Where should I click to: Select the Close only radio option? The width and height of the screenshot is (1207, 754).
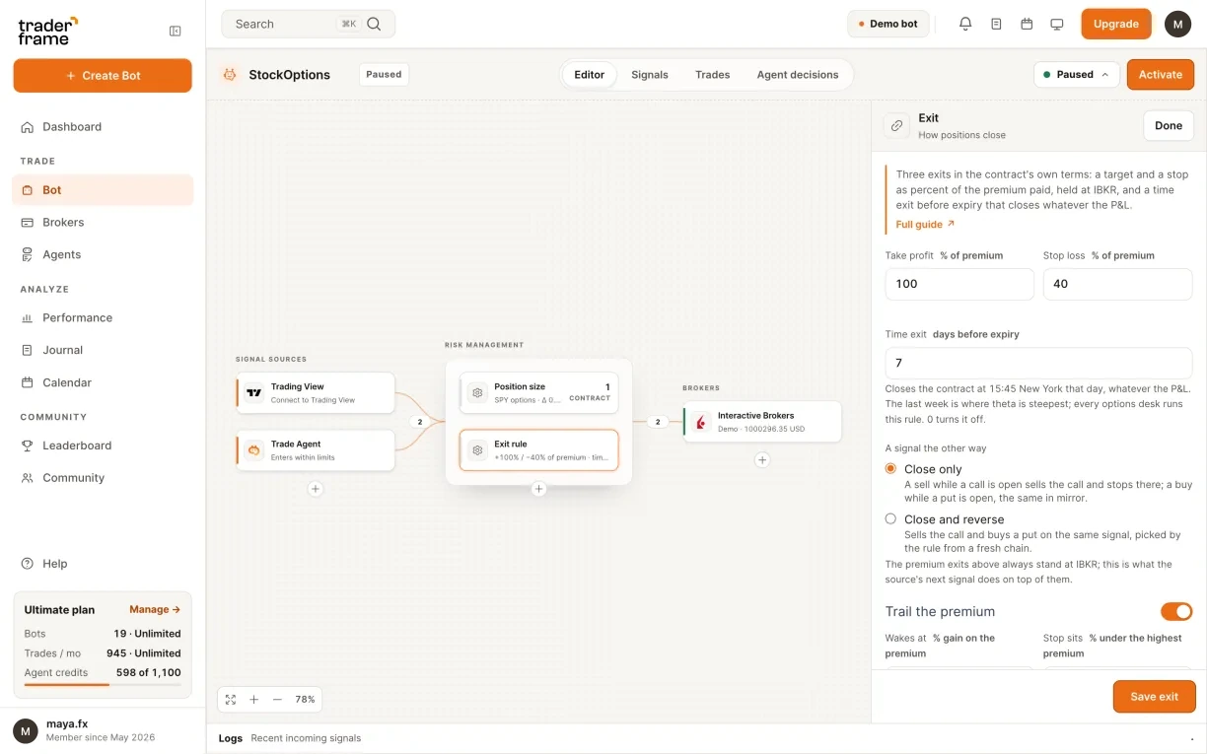[890, 469]
